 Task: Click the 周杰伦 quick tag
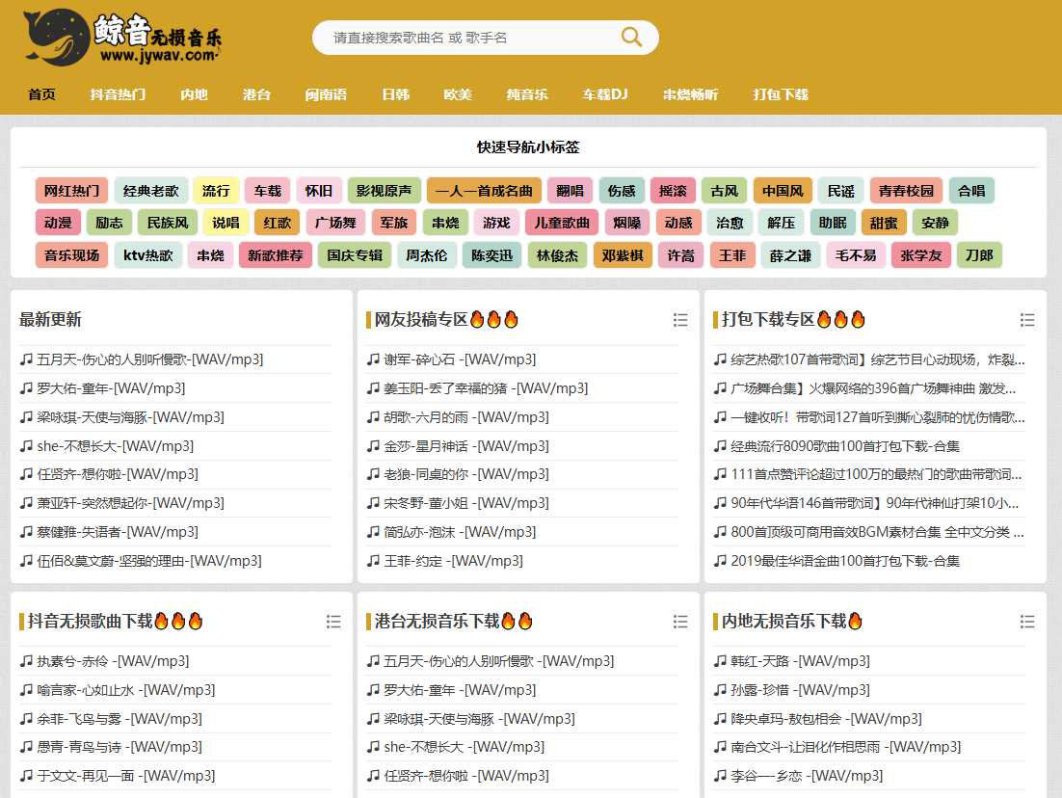[427, 255]
